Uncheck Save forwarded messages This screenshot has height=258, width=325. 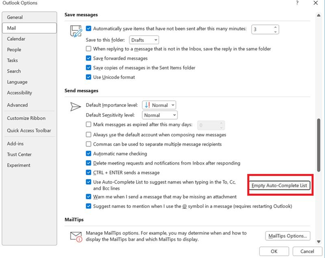click(x=89, y=58)
